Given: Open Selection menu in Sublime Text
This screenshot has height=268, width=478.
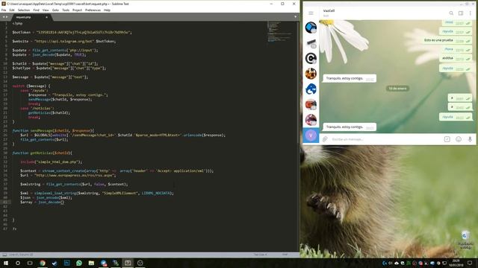Looking at the screenshot, I should coord(24,10).
